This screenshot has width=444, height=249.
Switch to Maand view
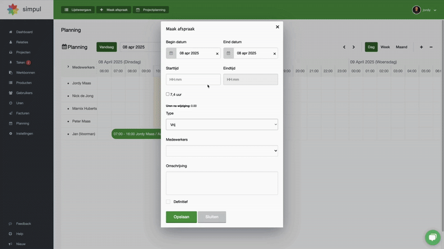tap(401, 47)
